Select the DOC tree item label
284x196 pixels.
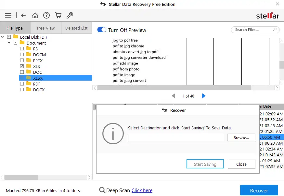pyautogui.click(x=37, y=72)
